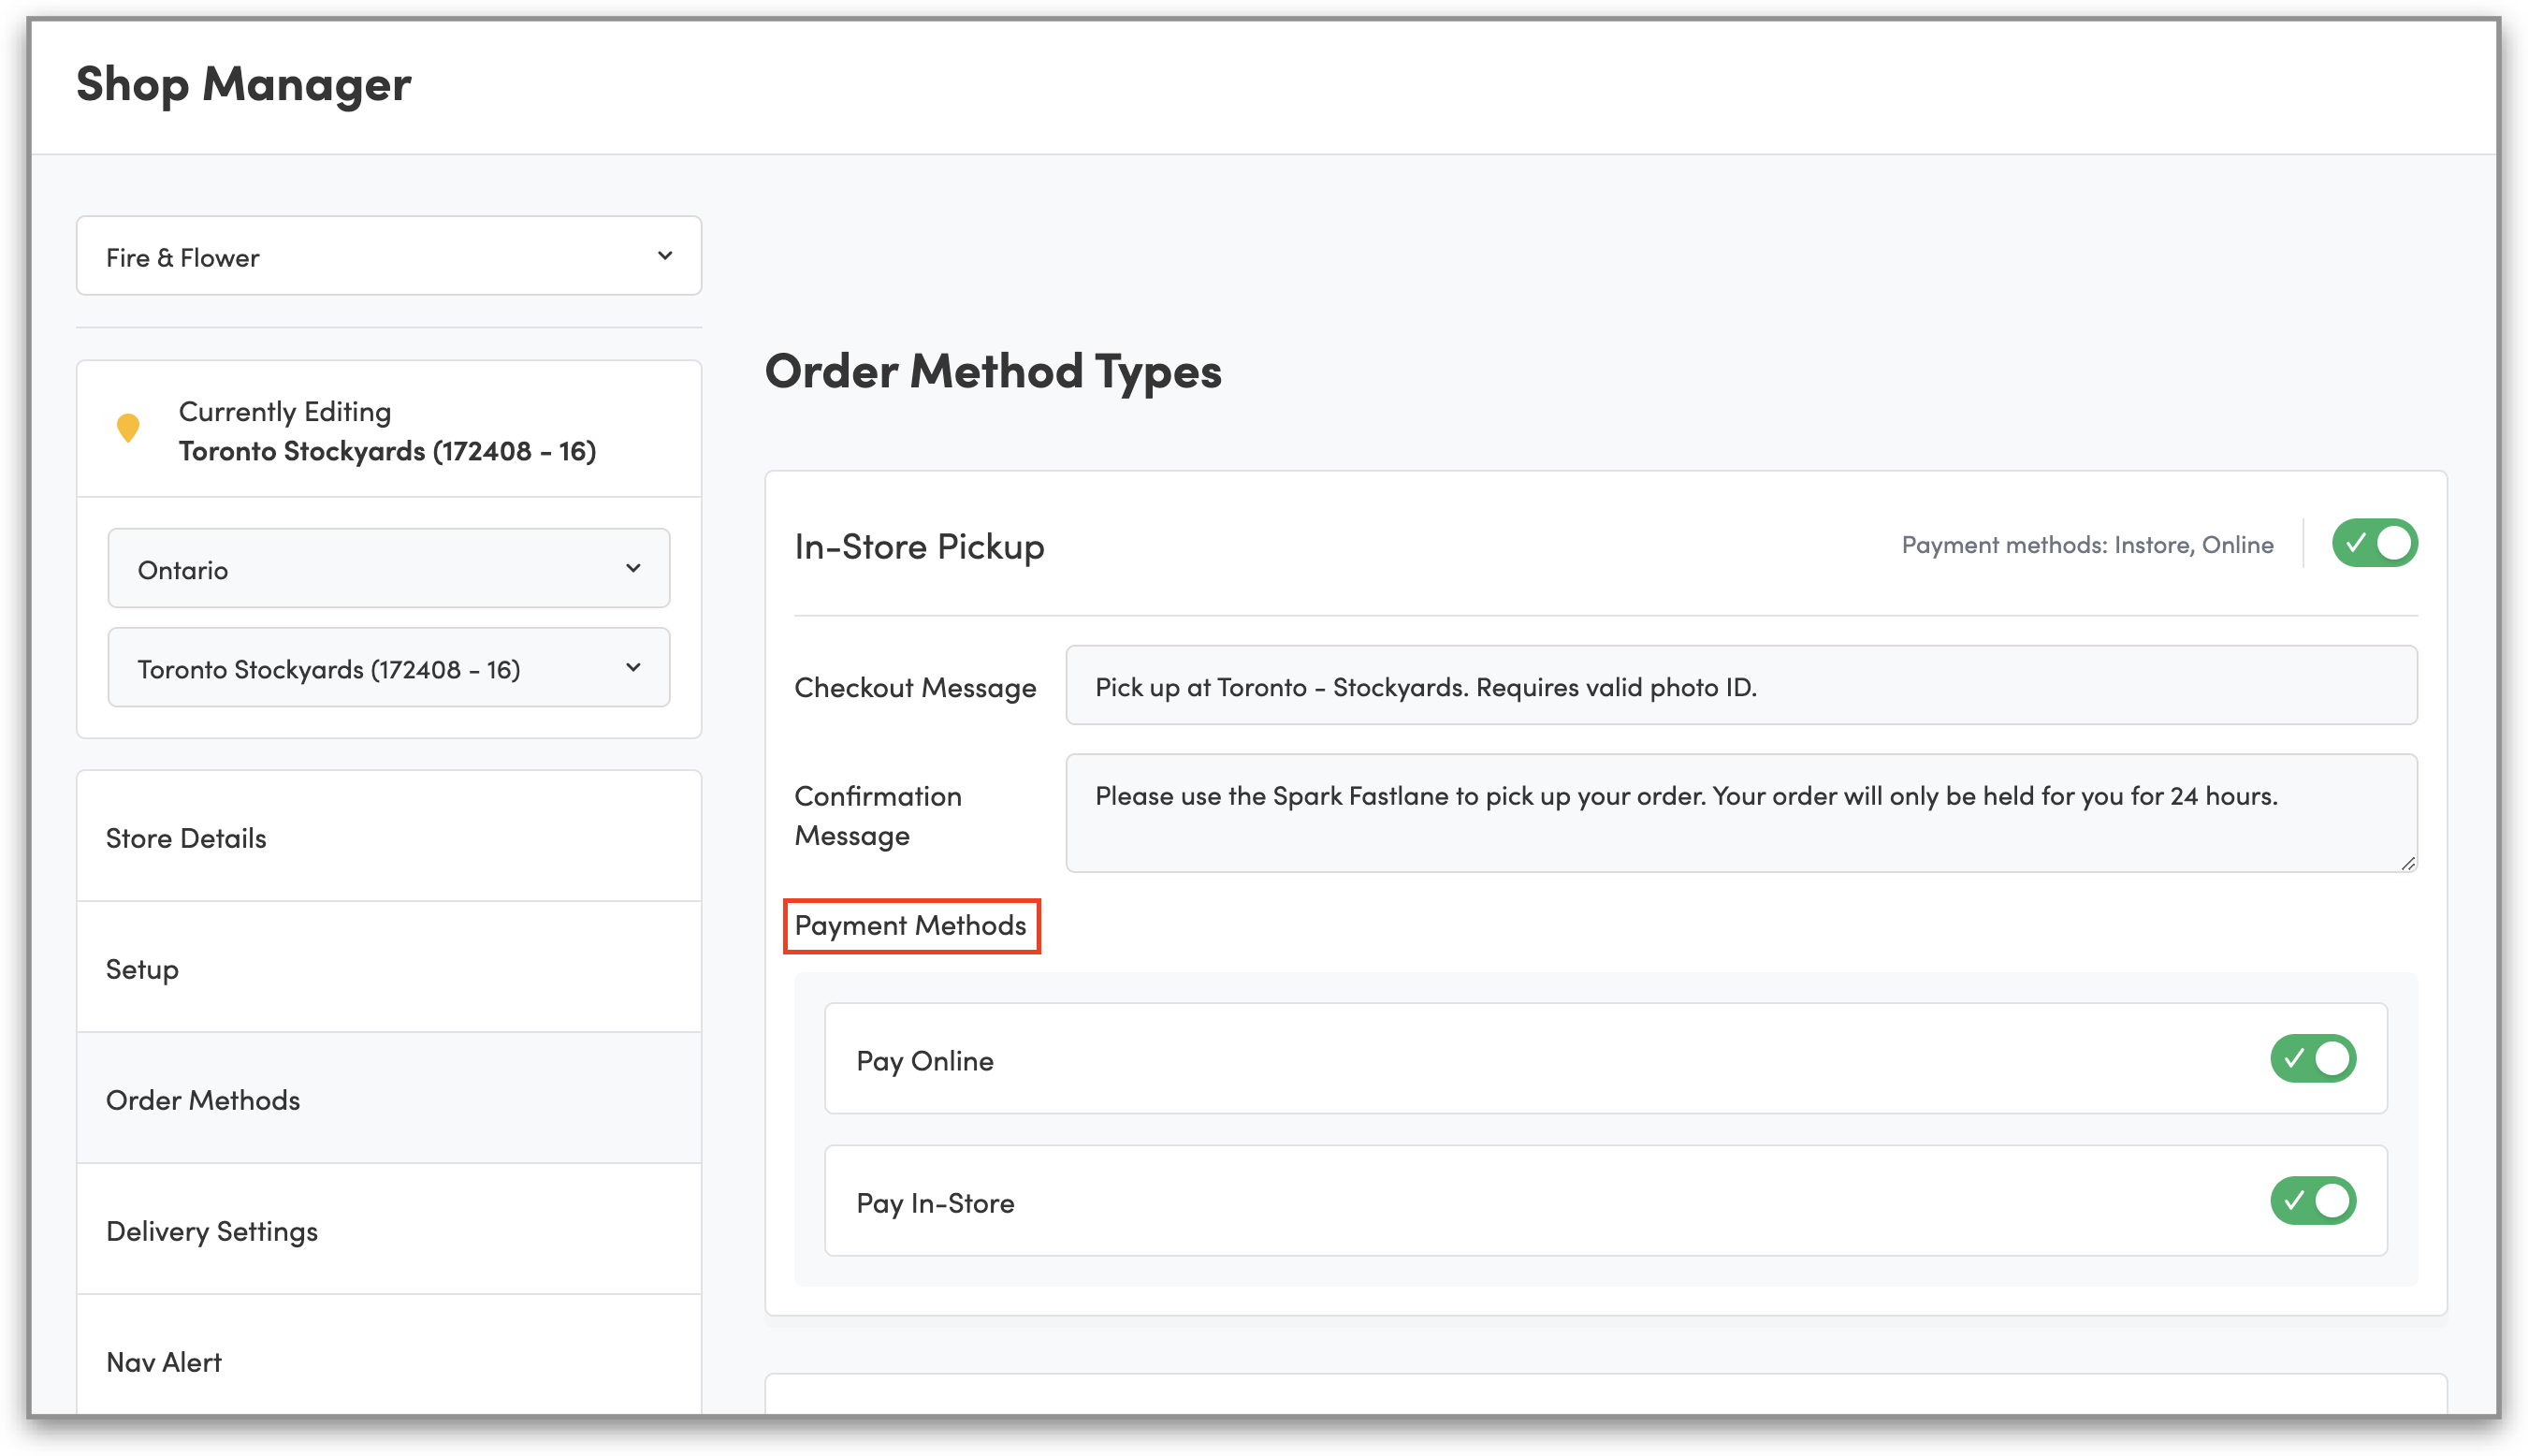Click the Ontario dropdown chevron arrow
Image resolution: width=2528 pixels, height=1456 pixels.
click(x=632, y=568)
